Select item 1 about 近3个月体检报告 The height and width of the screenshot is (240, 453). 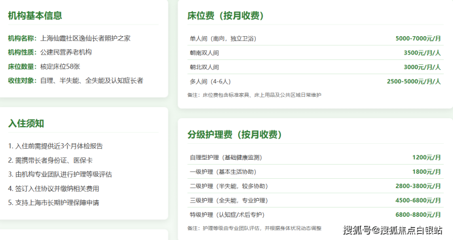pyautogui.click(x=56, y=146)
